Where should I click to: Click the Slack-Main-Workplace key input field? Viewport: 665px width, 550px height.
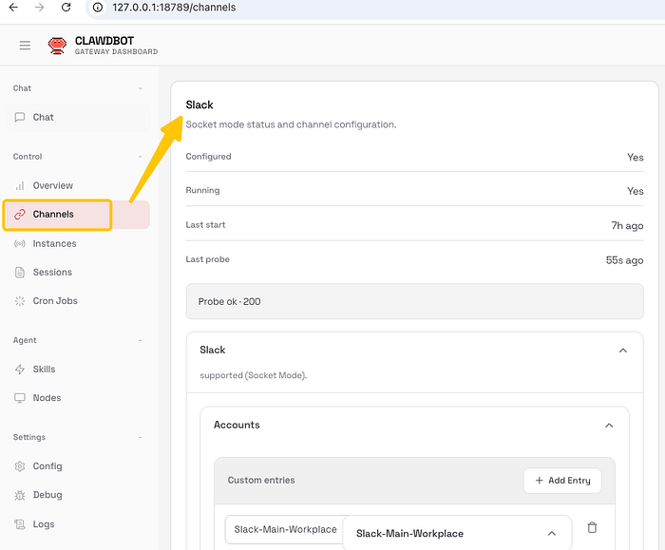(x=285, y=529)
